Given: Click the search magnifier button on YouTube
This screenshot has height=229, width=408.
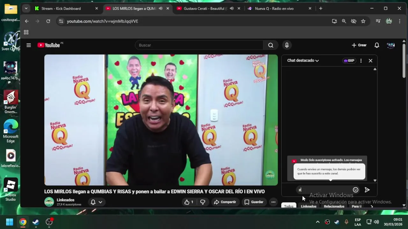Looking at the screenshot, I should (271, 45).
